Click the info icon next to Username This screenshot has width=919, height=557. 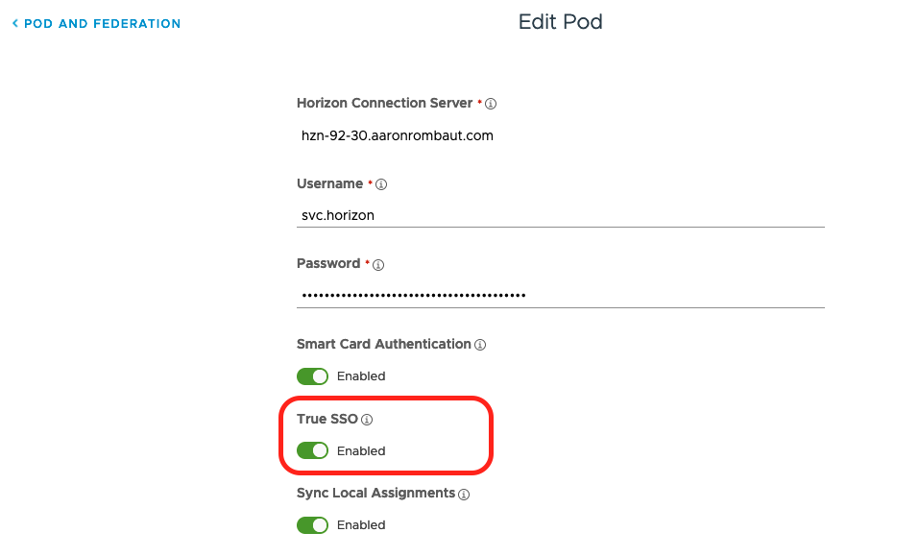pos(381,184)
